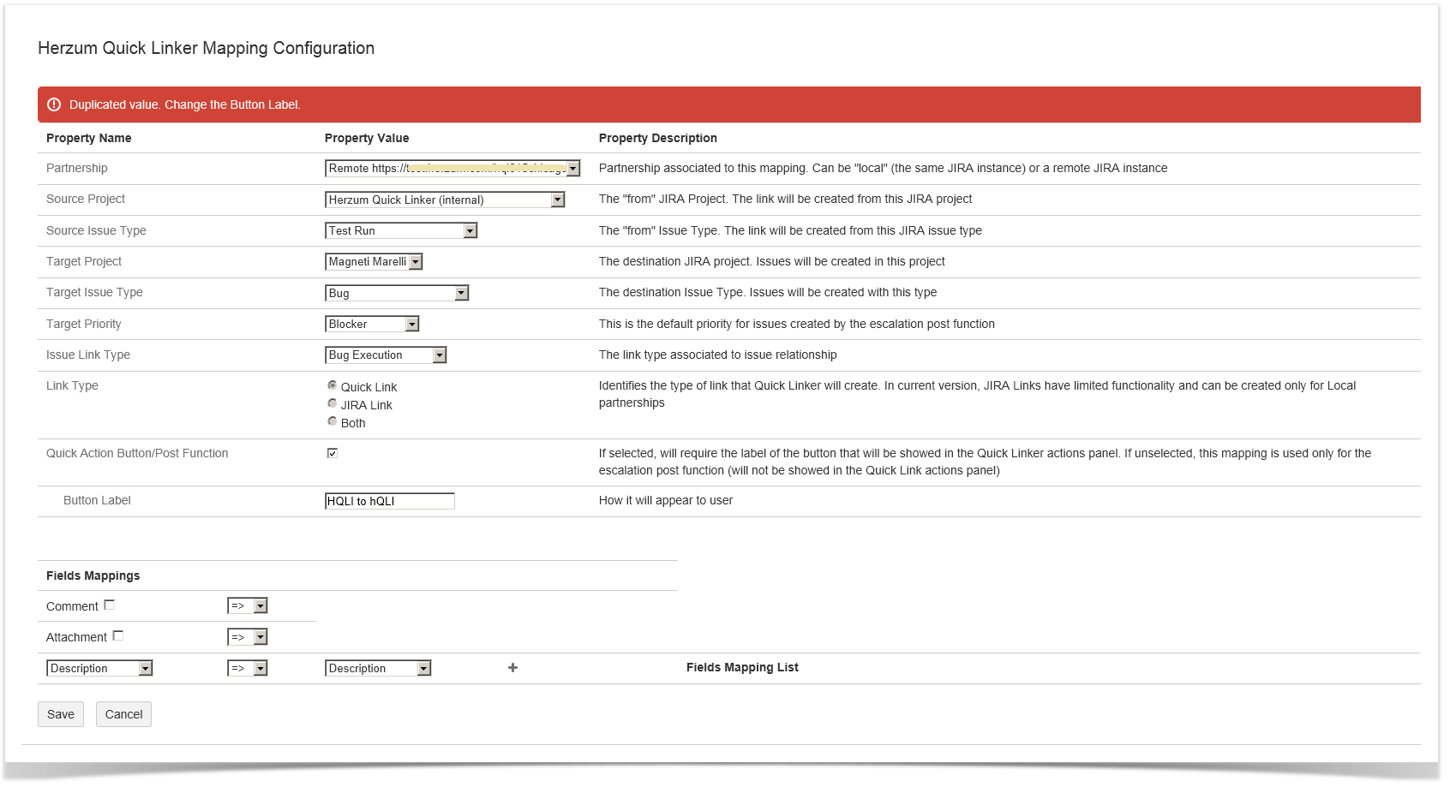The width and height of the screenshot is (1450, 787).
Task: Open Source Issue Type Test Run dropdown
Action: tap(401, 230)
